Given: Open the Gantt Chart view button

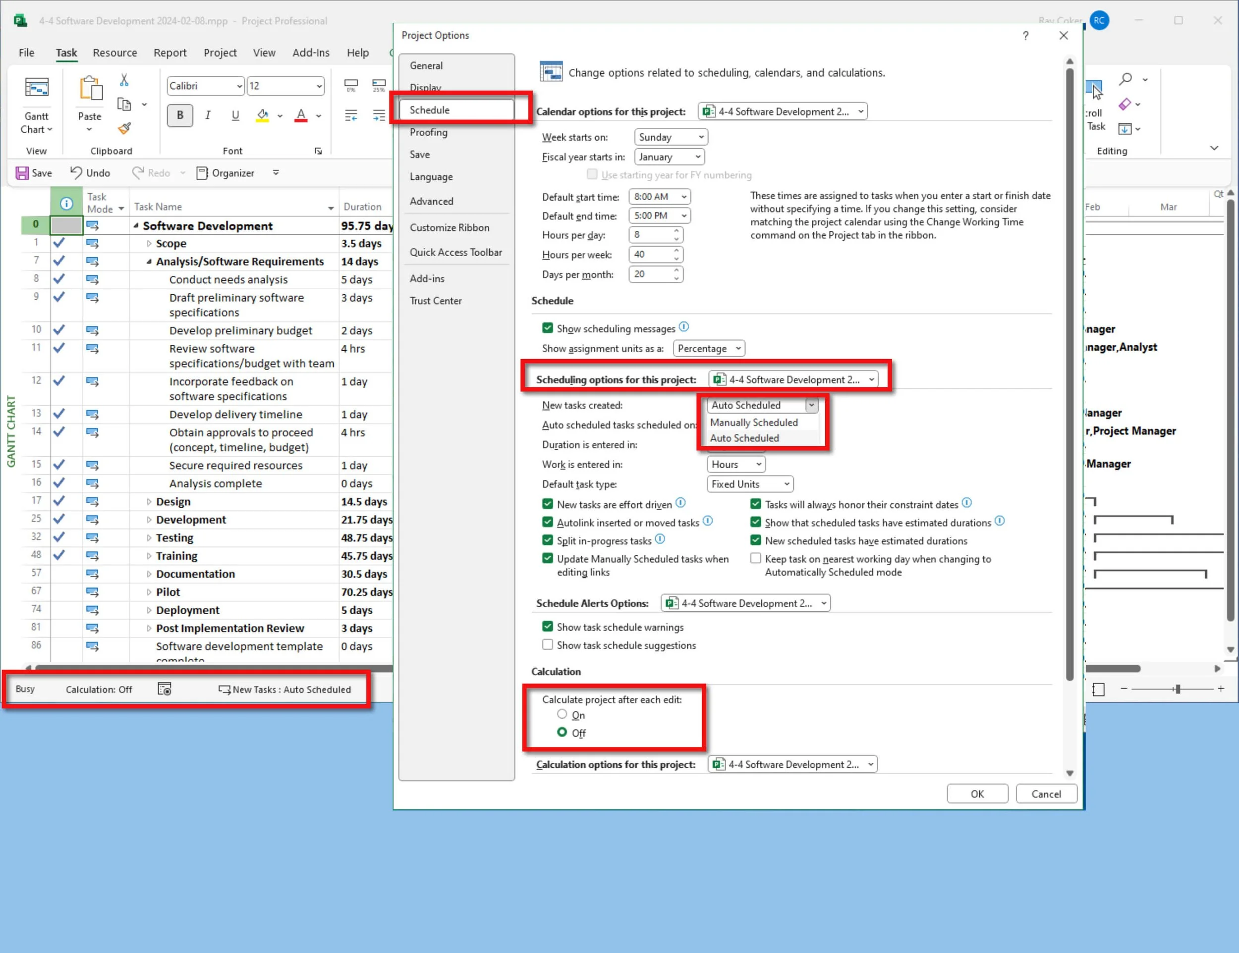Looking at the screenshot, I should (x=36, y=106).
